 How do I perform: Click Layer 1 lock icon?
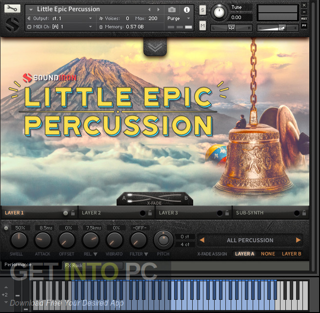pos(73,213)
